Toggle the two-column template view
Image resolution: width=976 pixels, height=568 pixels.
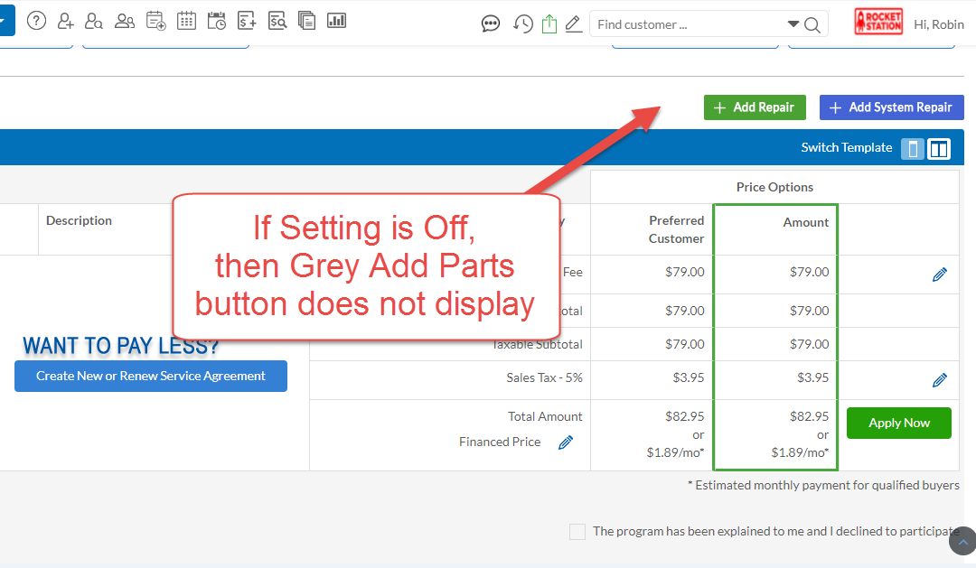(x=938, y=148)
